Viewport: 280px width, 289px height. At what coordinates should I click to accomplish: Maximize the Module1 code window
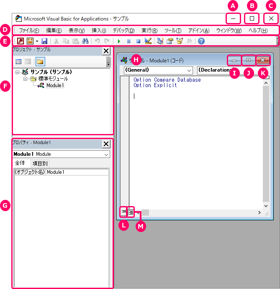(x=248, y=60)
